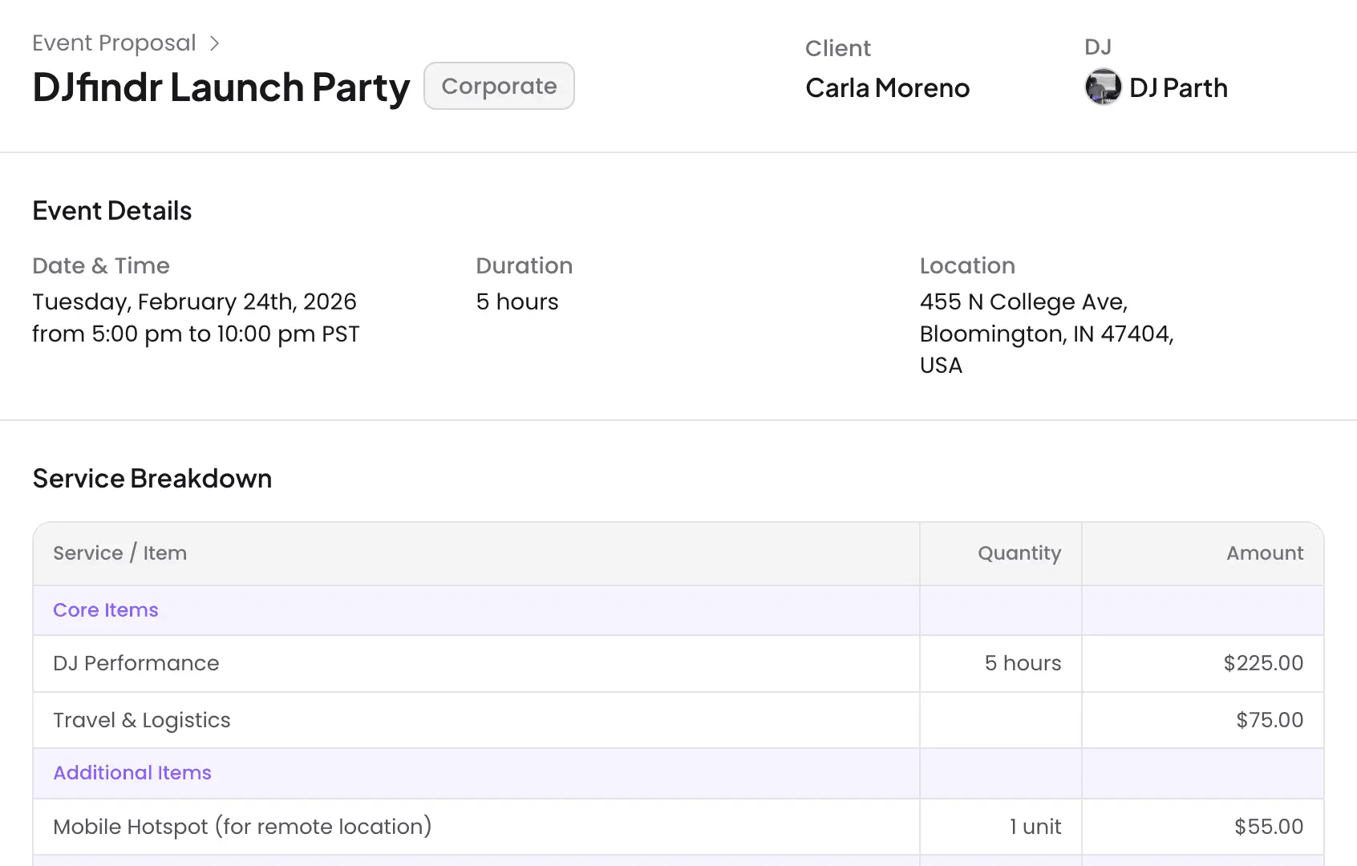Image resolution: width=1357 pixels, height=866 pixels.
Task: Click the Corporate event type badge
Action: click(499, 86)
